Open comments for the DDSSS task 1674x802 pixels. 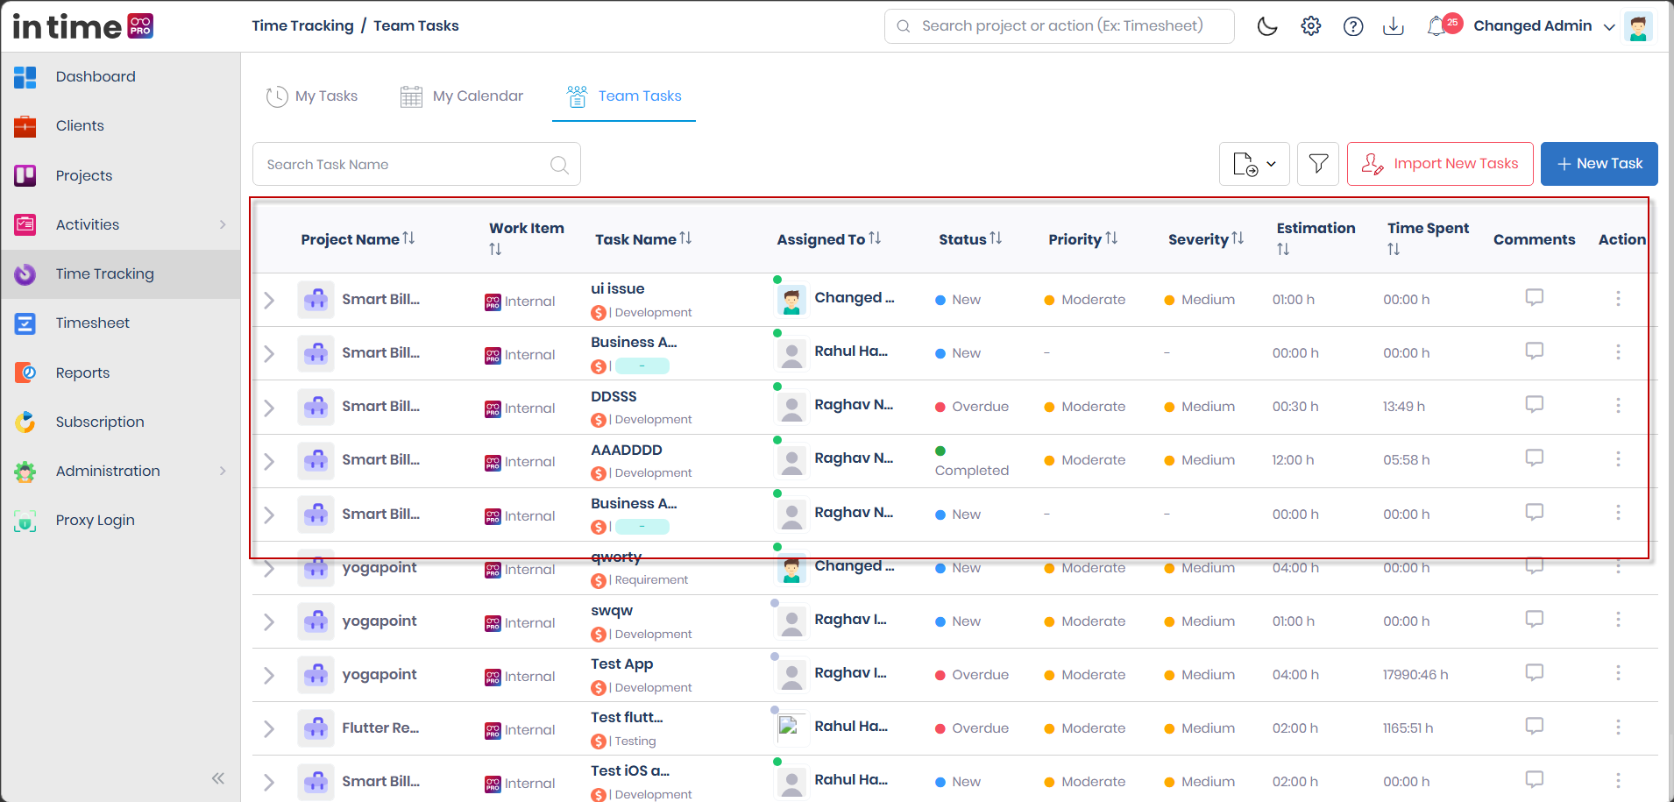click(x=1534, y=405)
